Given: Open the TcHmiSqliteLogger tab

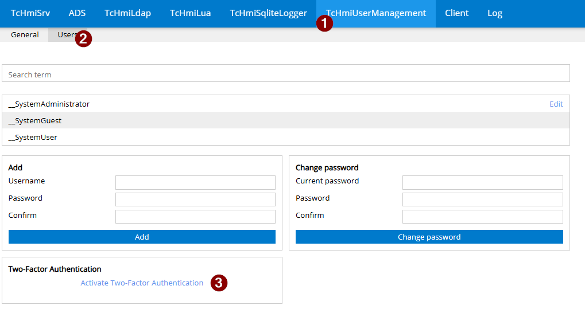Looking at the screenshot, I should pyautogui.click(x=268, y=13).
